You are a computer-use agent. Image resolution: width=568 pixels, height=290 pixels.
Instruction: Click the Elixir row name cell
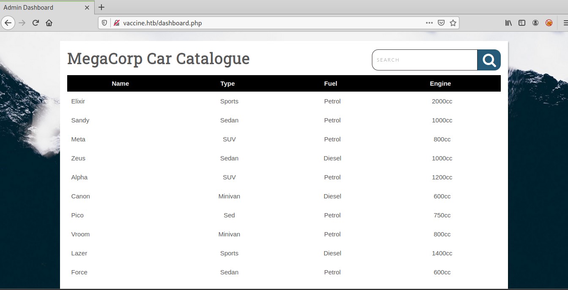tap(78, 101)
